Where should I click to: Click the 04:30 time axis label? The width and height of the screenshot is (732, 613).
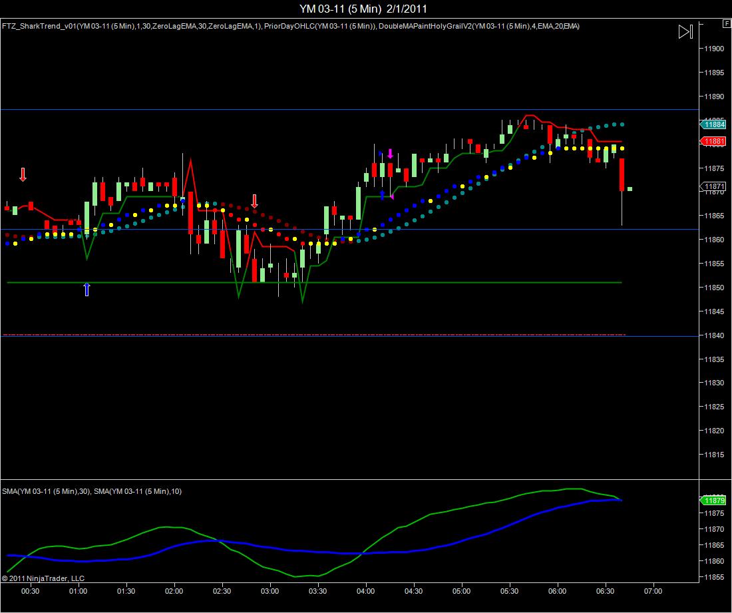tap(414, 591)
